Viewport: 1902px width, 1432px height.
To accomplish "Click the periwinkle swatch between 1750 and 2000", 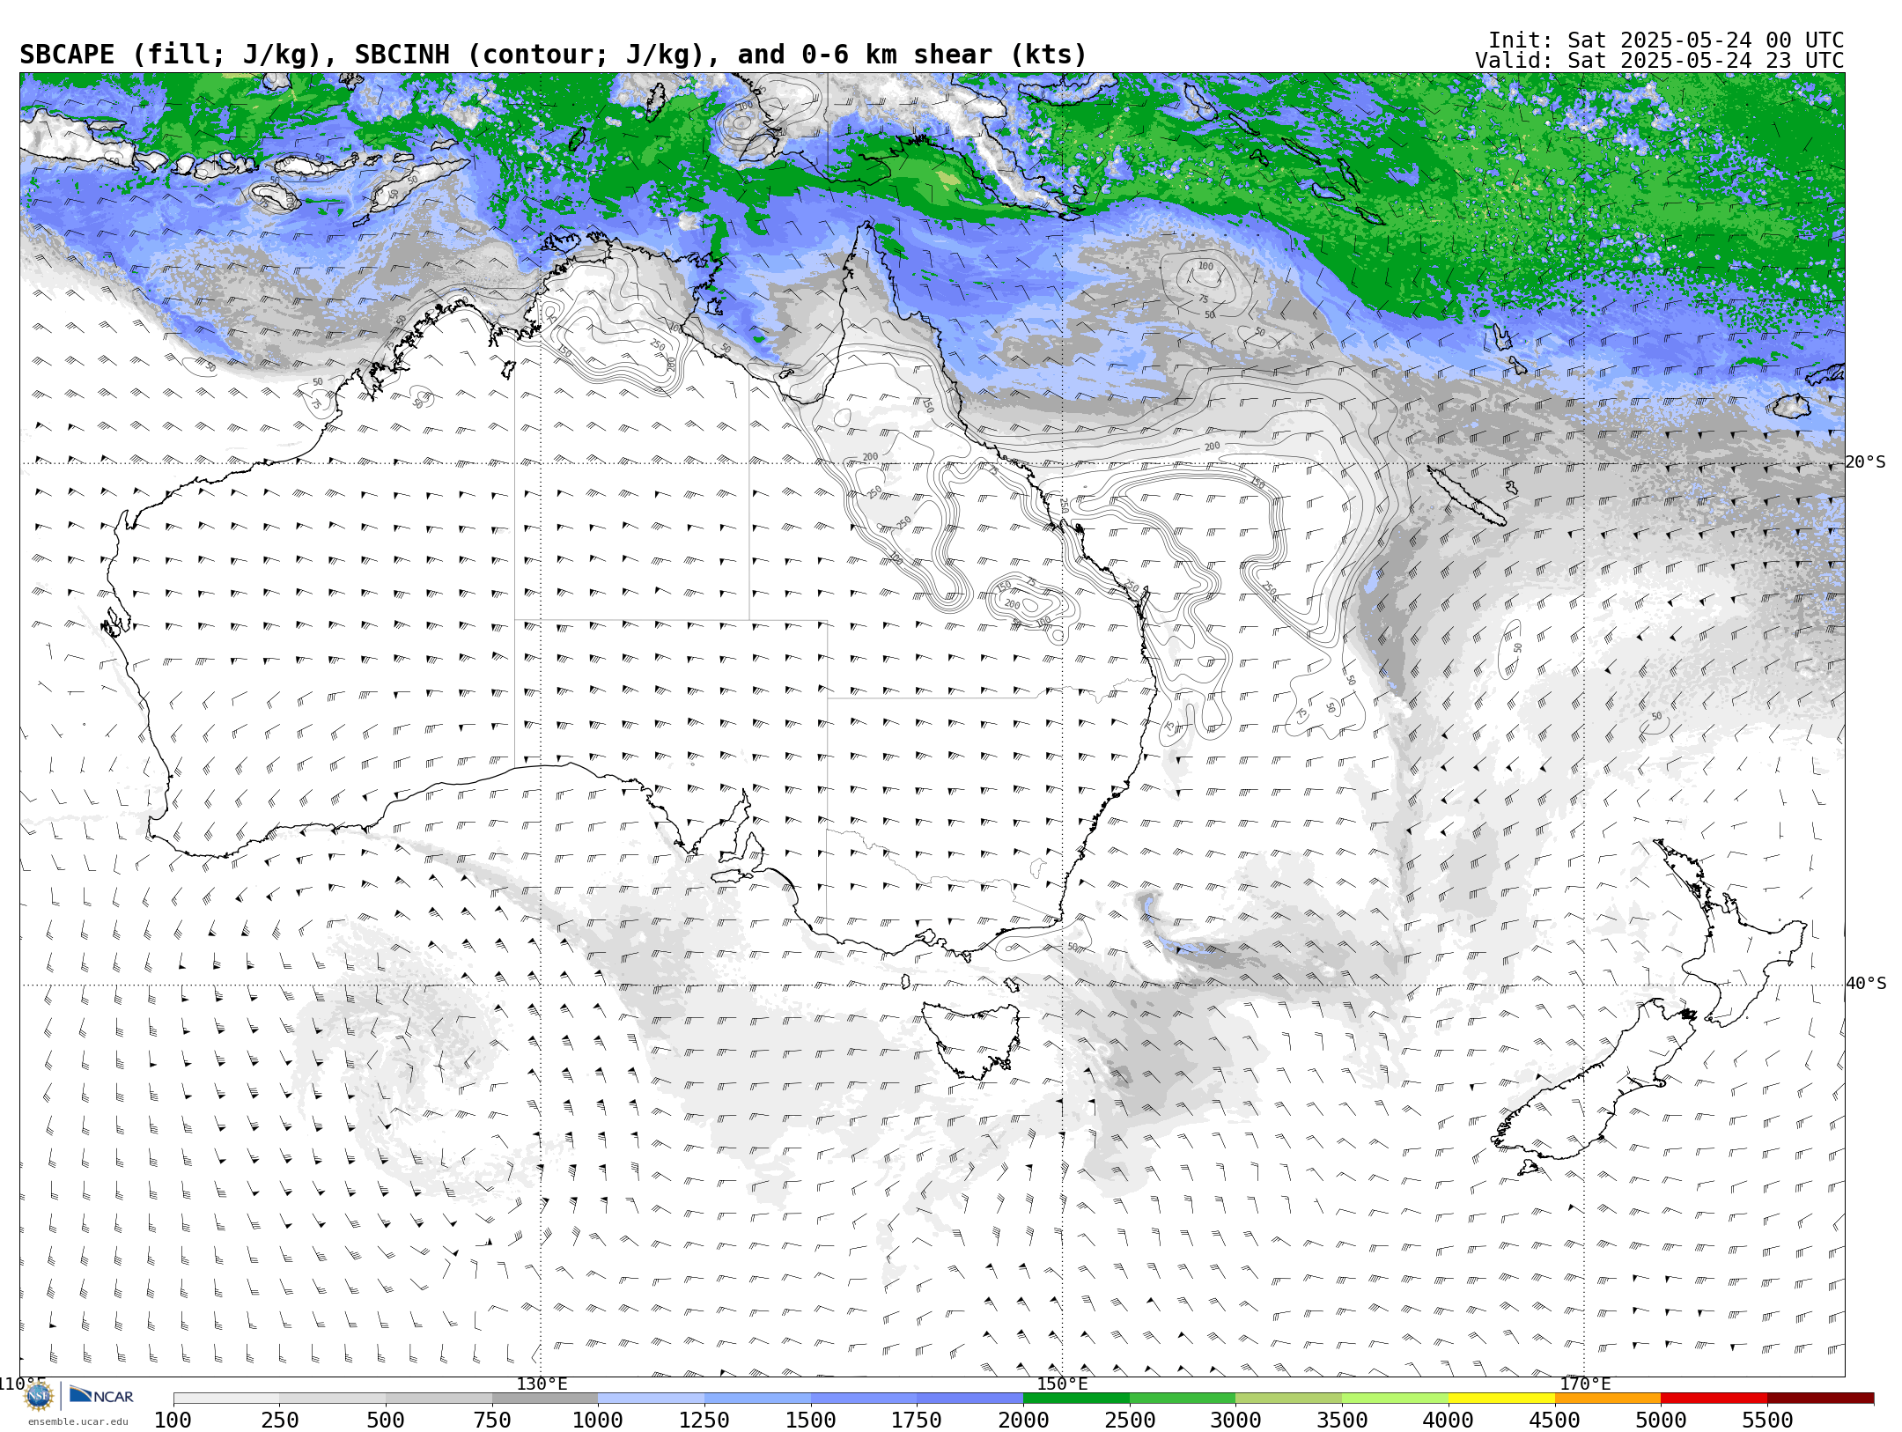I will pyautogui.click(x=969, y=1399).
